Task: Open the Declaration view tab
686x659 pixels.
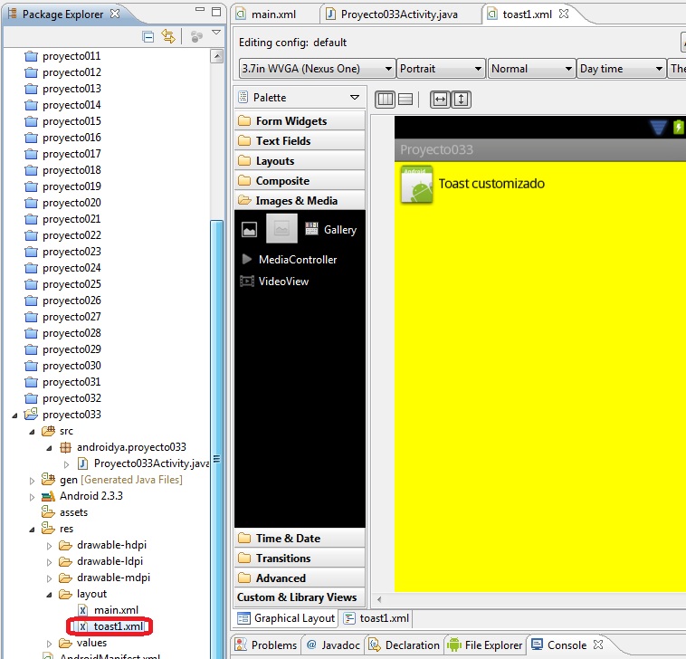Action: (x=405, y=645)
